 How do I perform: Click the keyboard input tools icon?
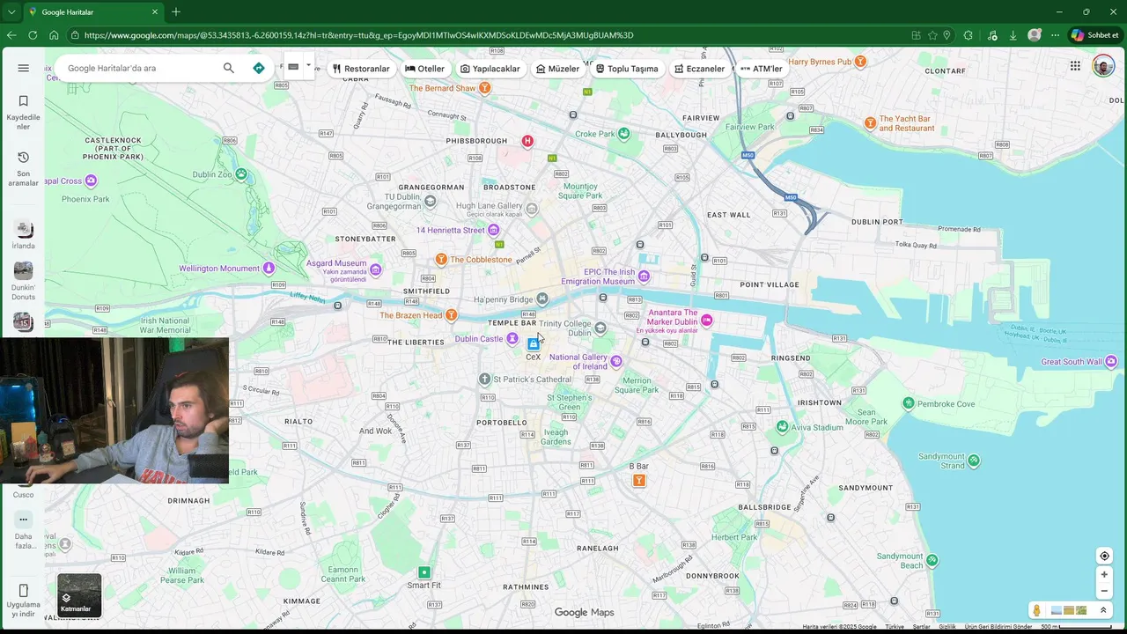coord(293,66)
